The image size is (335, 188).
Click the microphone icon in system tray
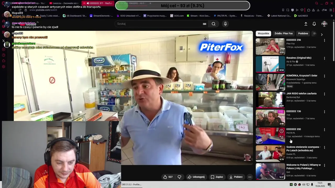coord(312,185)
